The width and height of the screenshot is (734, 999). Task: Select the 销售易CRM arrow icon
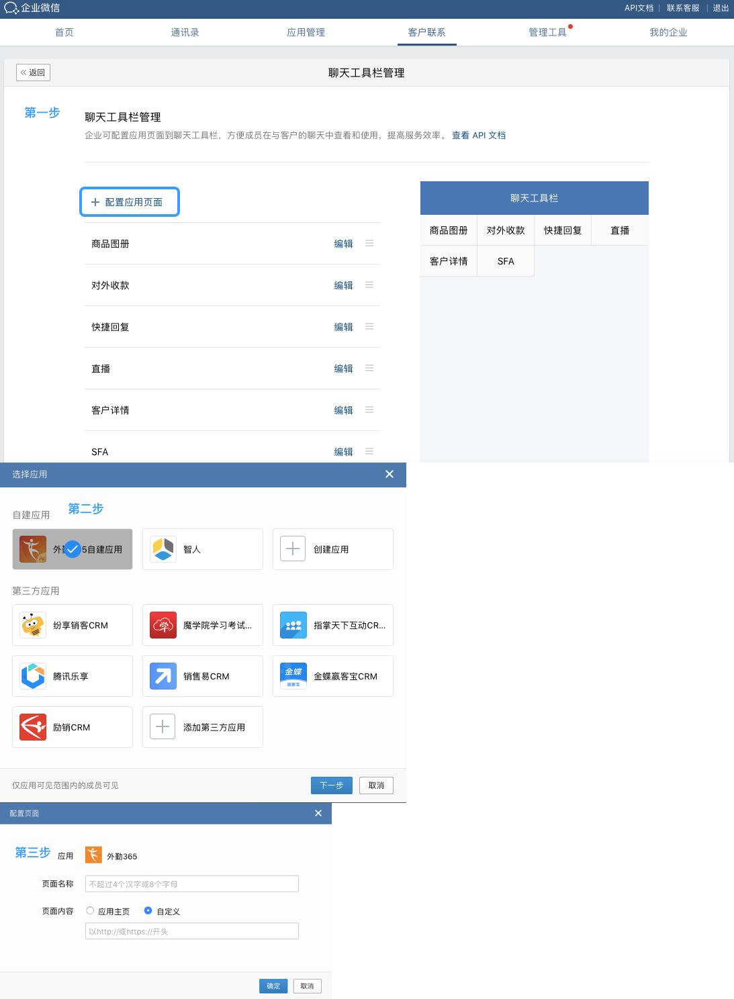(163, 676)
